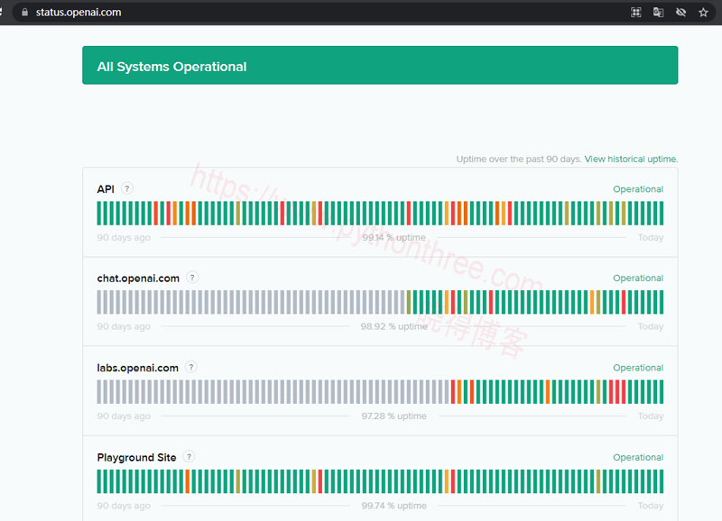Click the Operational status for Playground Site
Viewport: 722px width, 521px height.
[x=638, y=458]
